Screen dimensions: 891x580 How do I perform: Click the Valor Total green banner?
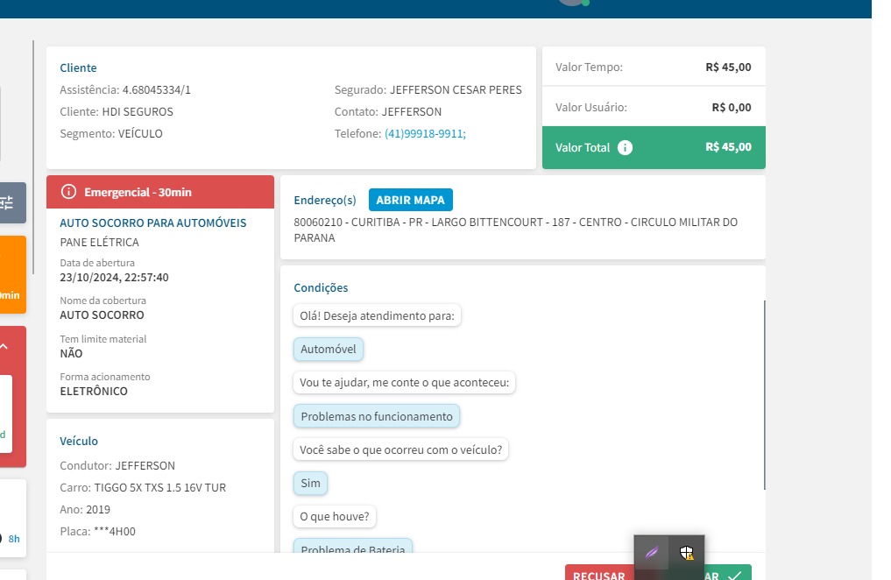[x=654, y=148]
